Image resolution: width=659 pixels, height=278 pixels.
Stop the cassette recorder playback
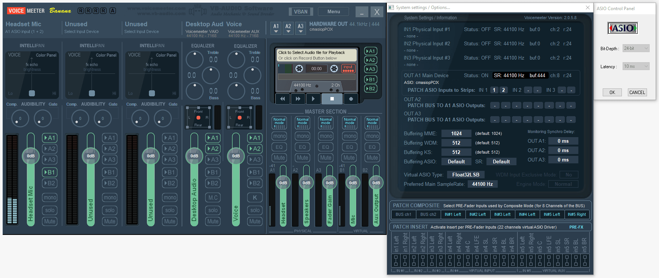click(x=332, y=99)
